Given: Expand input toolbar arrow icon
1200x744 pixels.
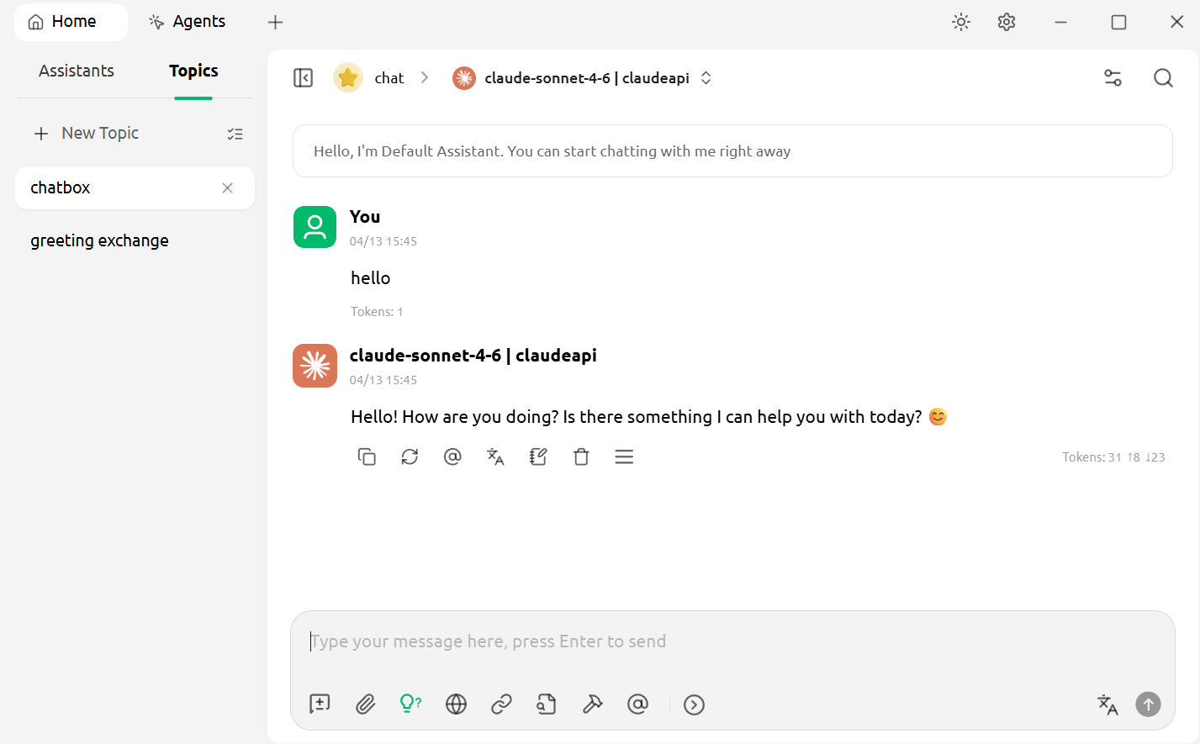Looking at the screenshot, I should point(694,704).
